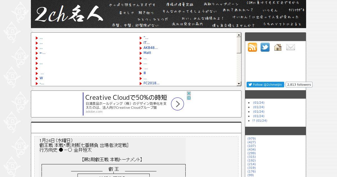Open the (427) category link

coord(252,142)
